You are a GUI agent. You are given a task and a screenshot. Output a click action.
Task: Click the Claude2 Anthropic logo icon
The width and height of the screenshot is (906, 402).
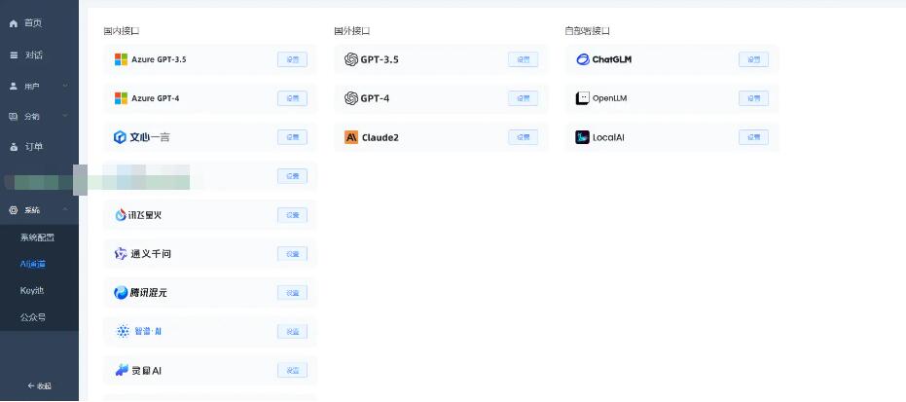(x=351, y=137)
